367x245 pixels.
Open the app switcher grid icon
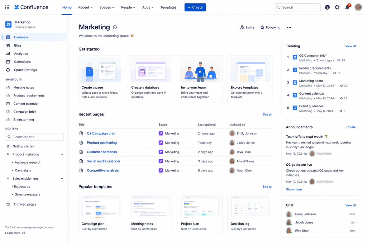pyautogui.click(x=7, y=7)
